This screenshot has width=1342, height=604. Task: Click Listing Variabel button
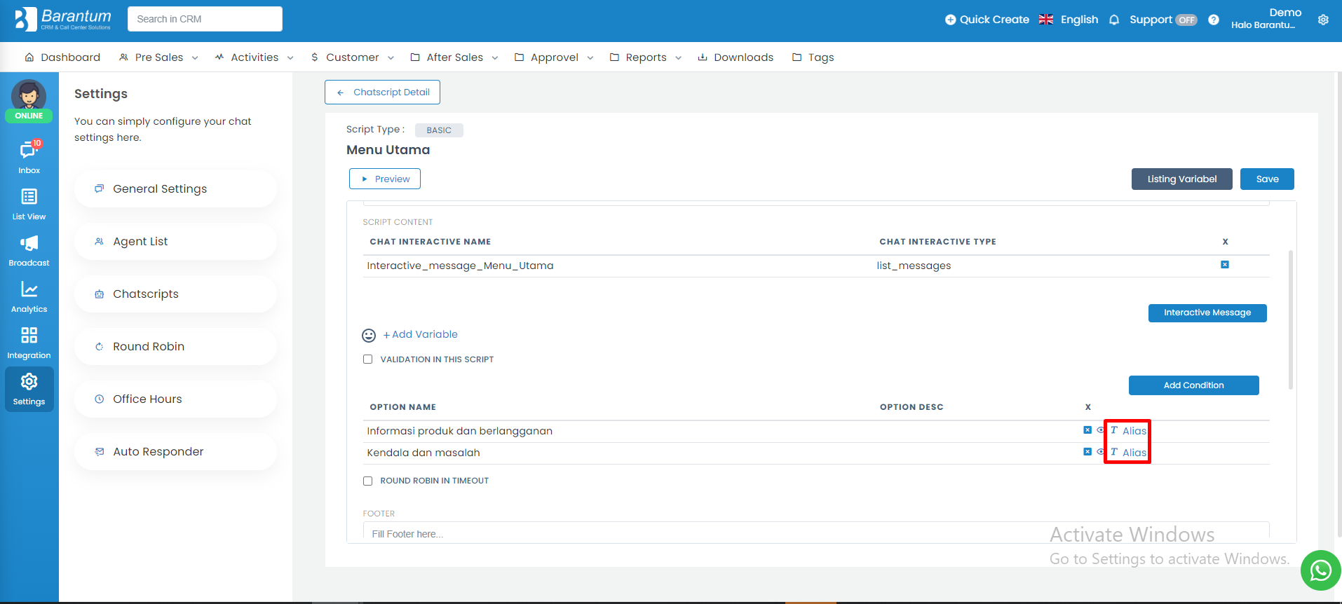pos(1182,179)
